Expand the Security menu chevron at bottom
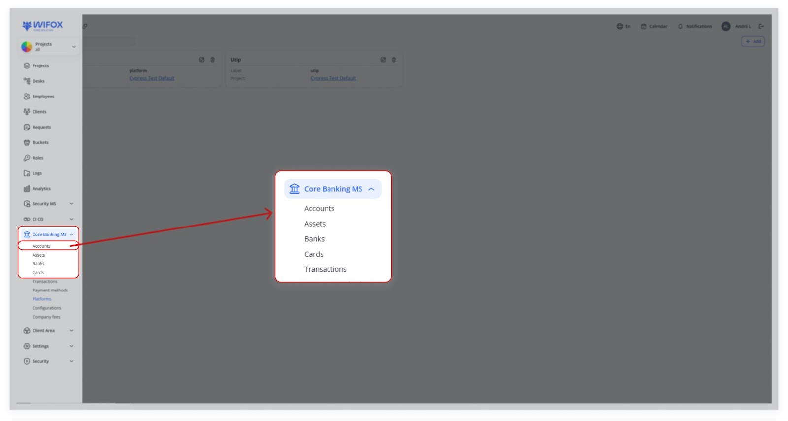The width and height of the screenshot is (788, 421). [71, 361]
